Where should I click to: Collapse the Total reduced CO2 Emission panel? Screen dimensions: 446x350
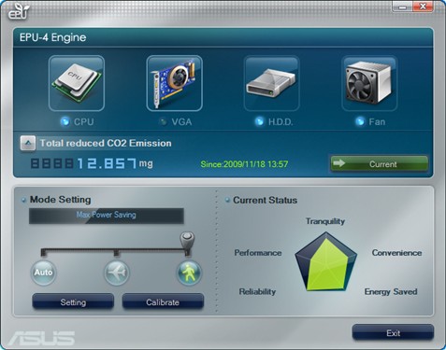[28, 144]
